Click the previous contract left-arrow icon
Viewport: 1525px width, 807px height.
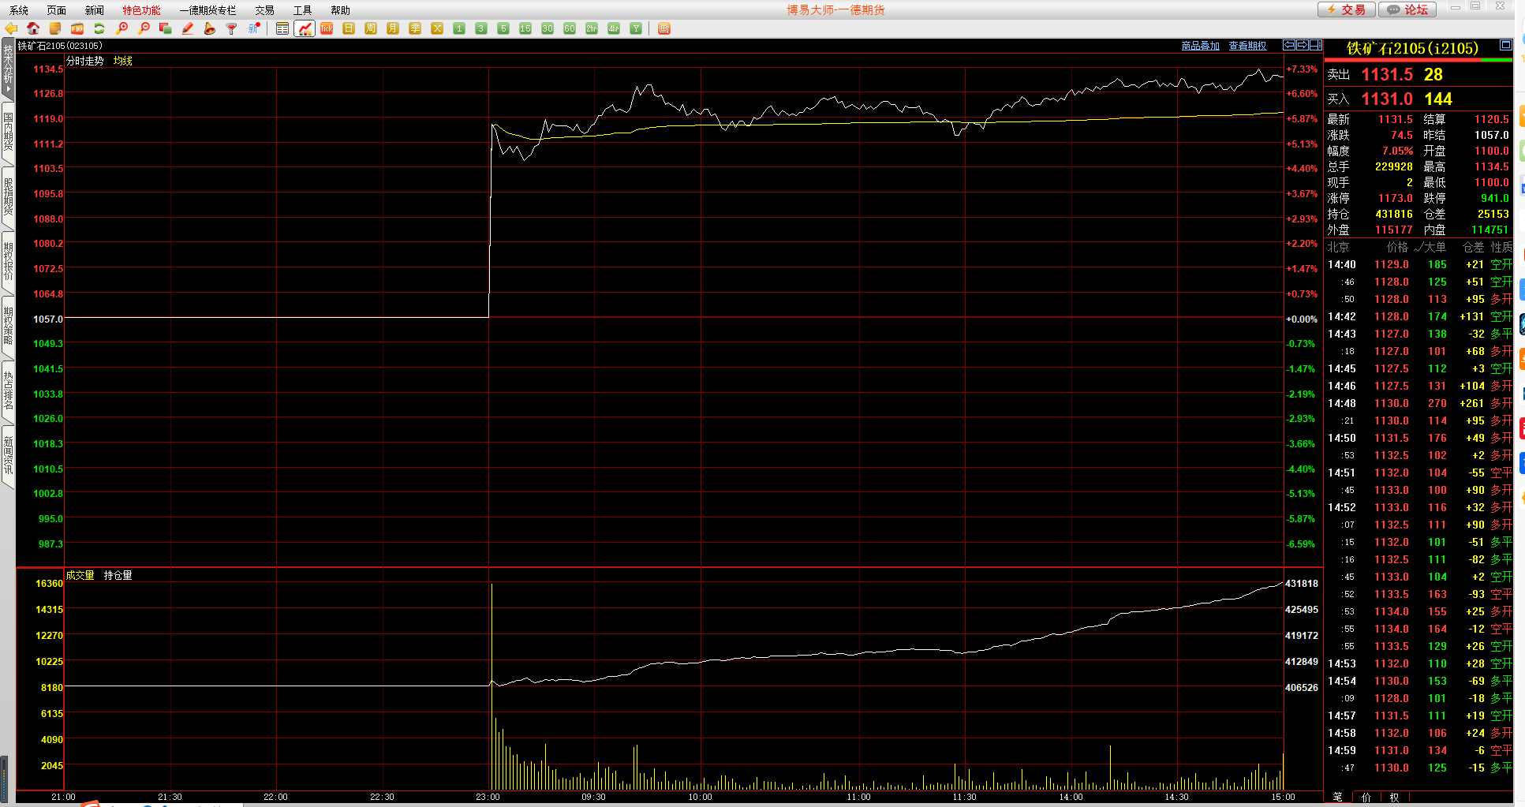pos(1289,45)
